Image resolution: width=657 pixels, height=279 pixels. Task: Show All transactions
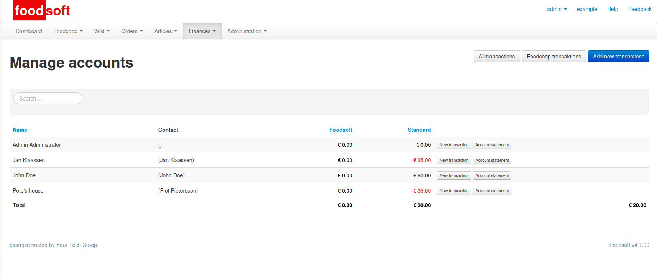point(496,57)
